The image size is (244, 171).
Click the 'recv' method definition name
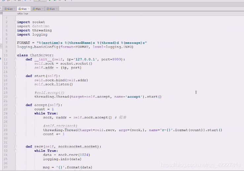coord(39,147)
